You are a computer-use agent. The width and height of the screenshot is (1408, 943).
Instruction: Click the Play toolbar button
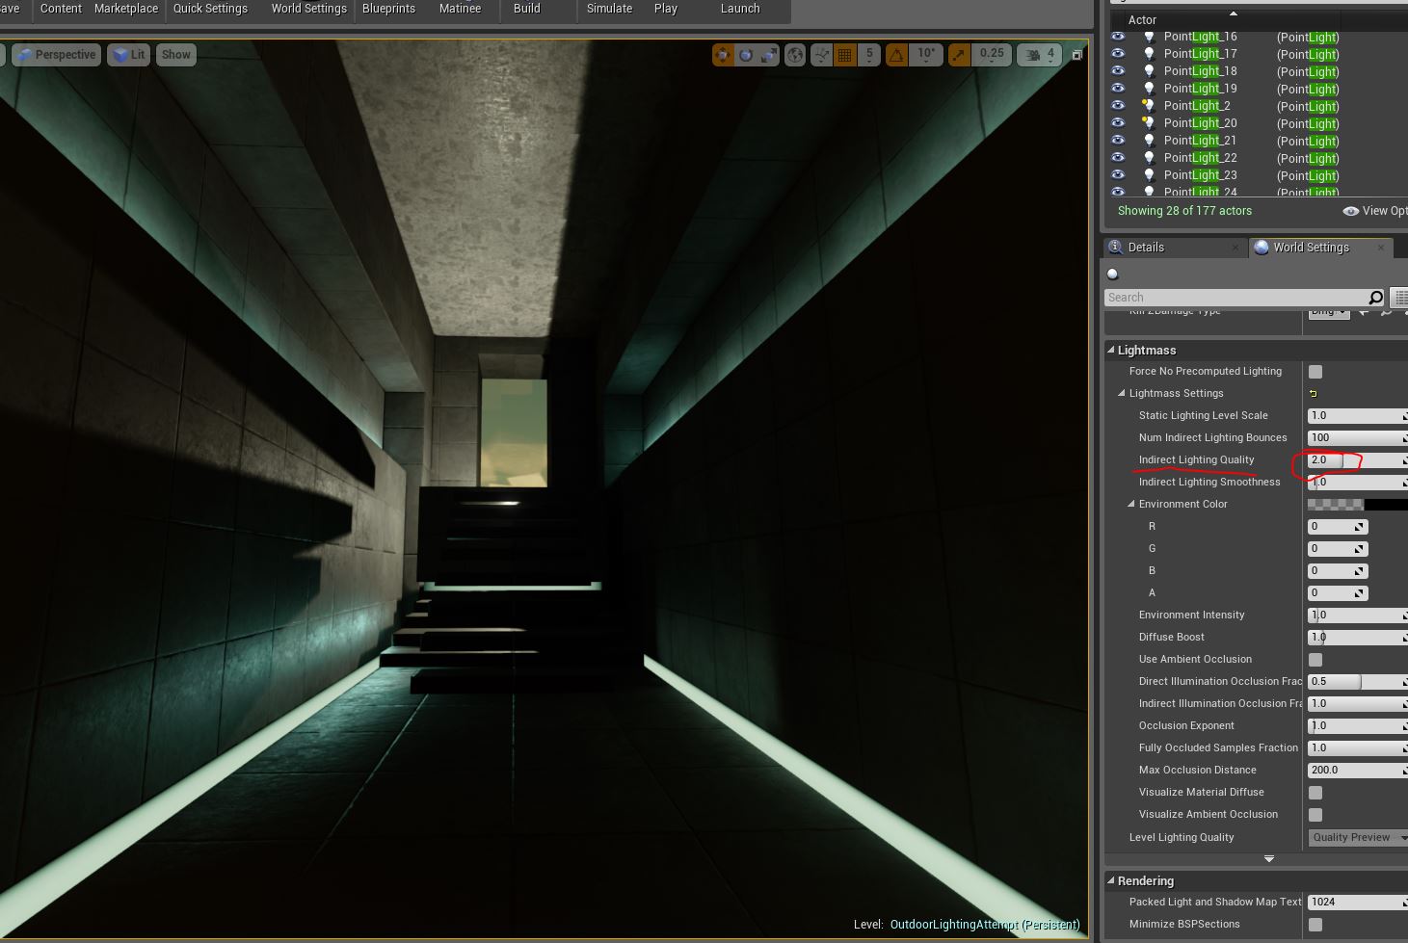point(665,9)
